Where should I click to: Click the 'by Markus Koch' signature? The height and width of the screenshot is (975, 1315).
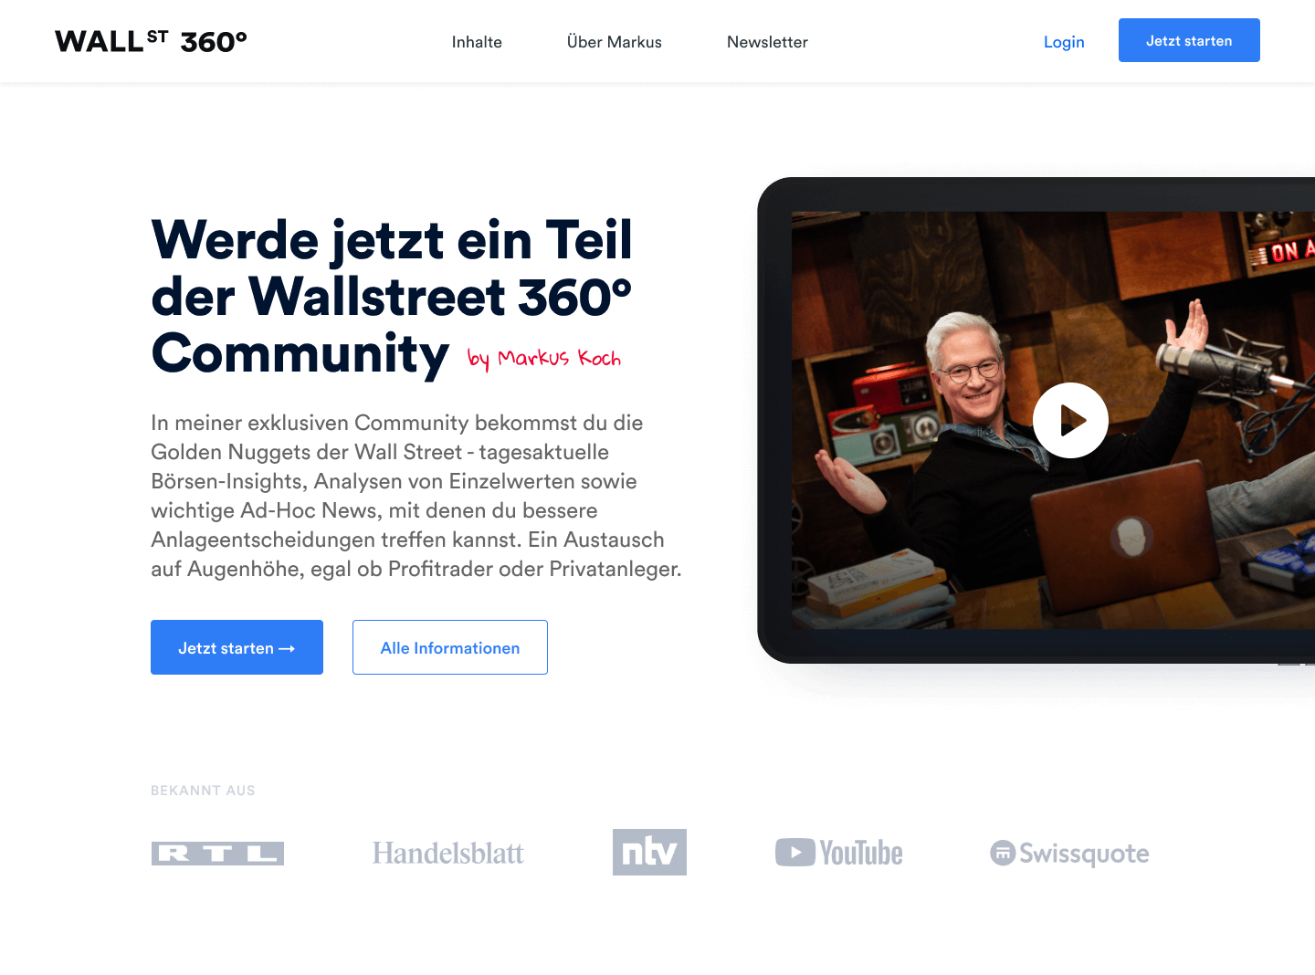[x=544, y=359]
